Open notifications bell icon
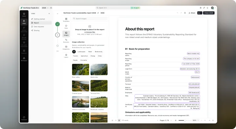This screenshot has width=236, height=129. click(207, 8)
